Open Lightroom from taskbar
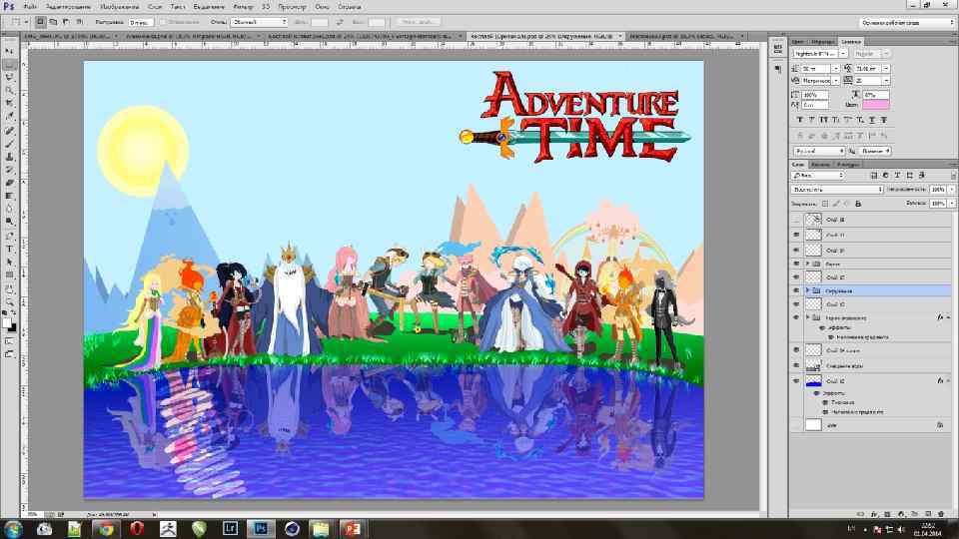The image size is (959, 539). pyautogui.click(x=230, y=529)
